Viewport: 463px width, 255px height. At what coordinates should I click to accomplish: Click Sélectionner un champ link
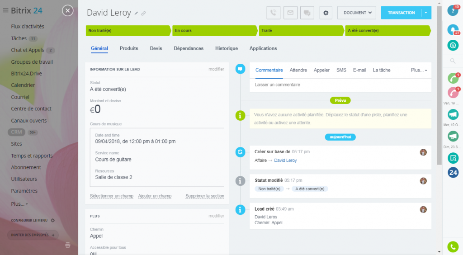click(x=112, y=196)
